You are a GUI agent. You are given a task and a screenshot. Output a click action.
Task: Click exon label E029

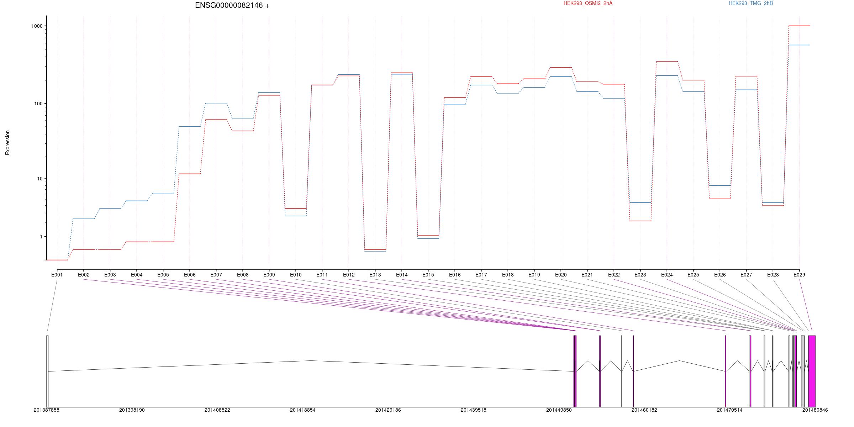799,275
